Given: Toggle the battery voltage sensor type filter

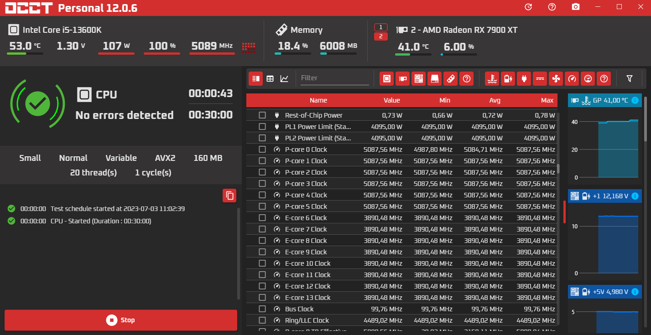Looking at the screenshot, I should pos(508,78).
